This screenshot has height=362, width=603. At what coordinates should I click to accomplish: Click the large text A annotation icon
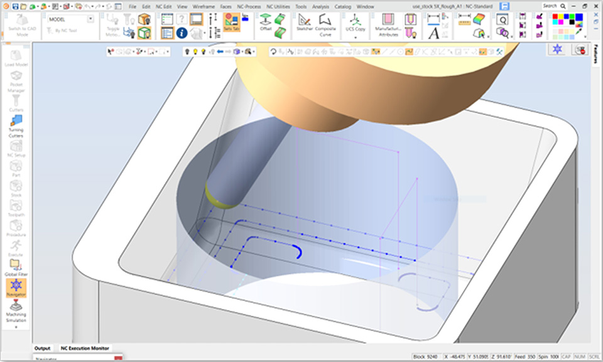coord(433,33)
